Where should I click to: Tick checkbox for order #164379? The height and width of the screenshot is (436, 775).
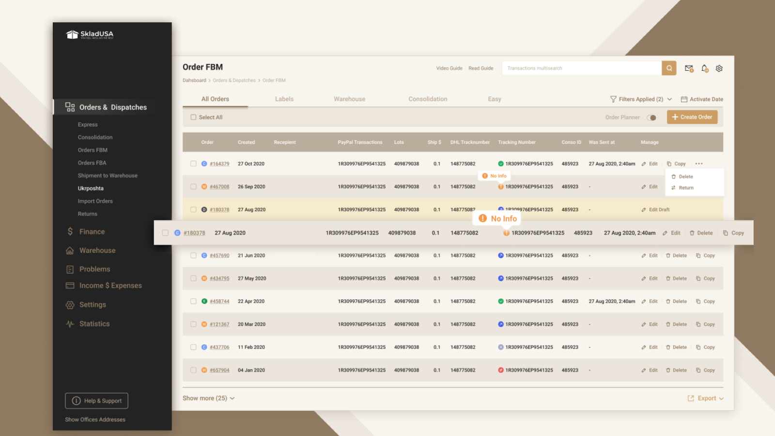tap(193, 164)
